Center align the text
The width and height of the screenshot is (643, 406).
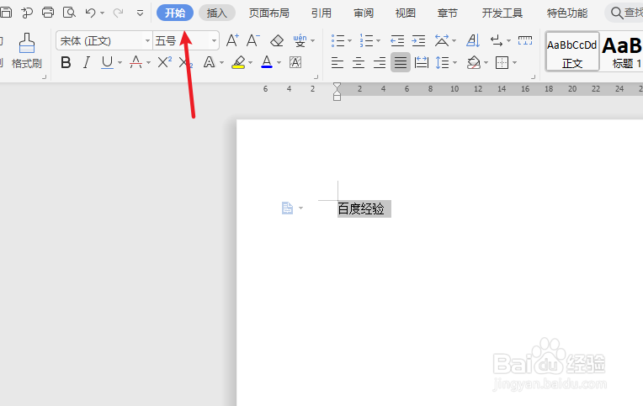(x=359, y=63)
